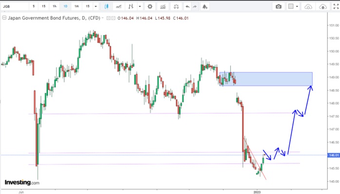
Task: Select the 15 interval next to 5
Action: tap(43, 6)
